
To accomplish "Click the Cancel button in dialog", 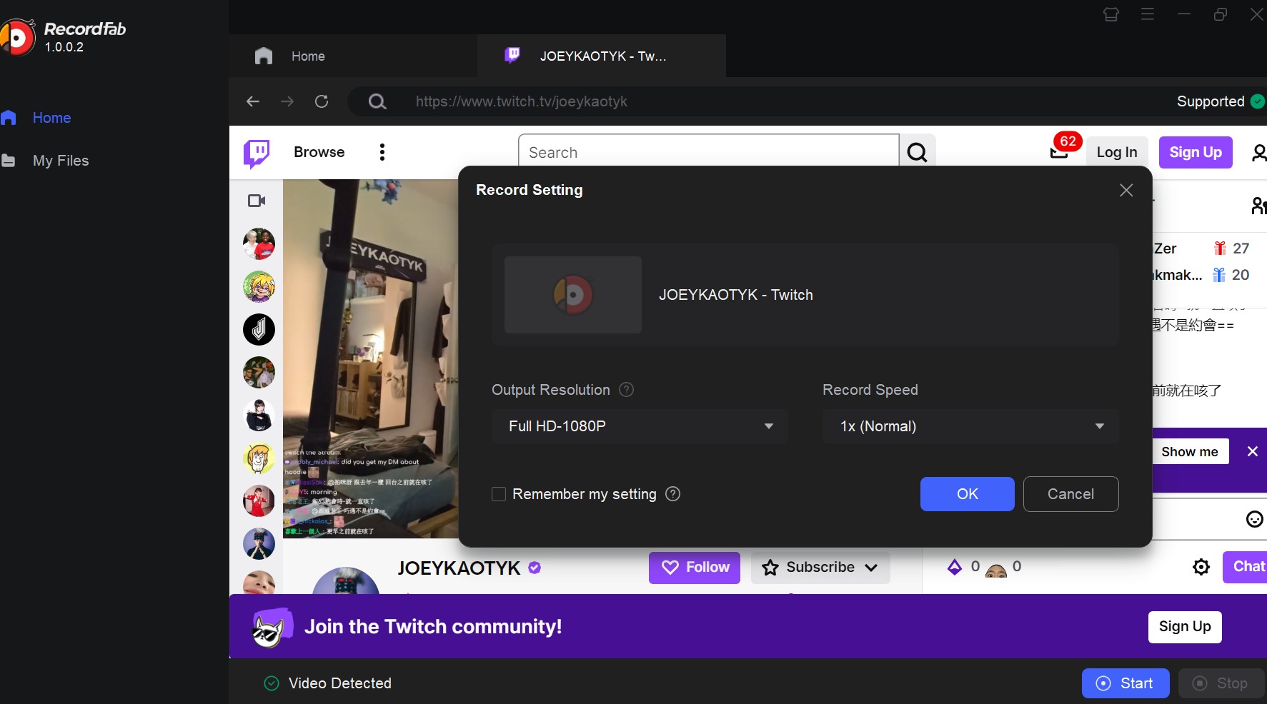I will [1070, 494].
